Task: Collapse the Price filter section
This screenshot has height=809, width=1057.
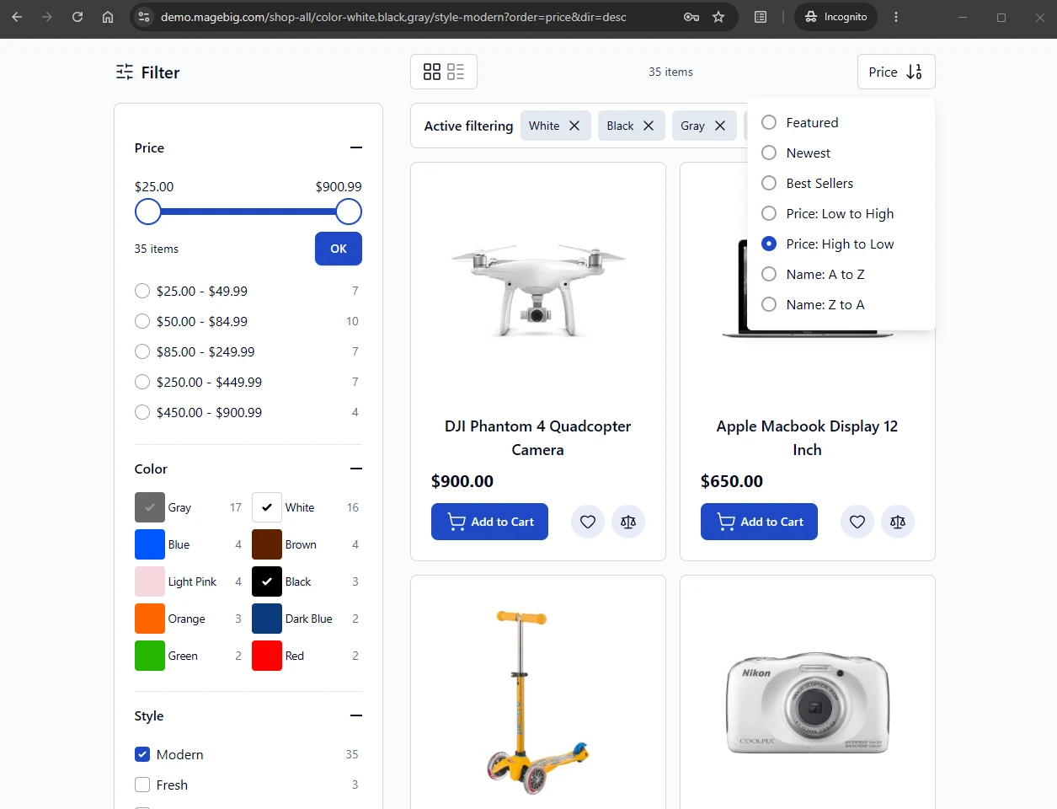Action: tap(356, 147)
